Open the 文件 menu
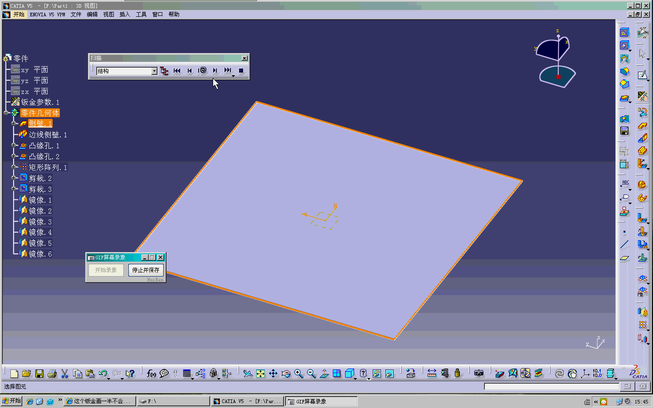Viewport: 653px width, 408px height. tap(76, 15)
